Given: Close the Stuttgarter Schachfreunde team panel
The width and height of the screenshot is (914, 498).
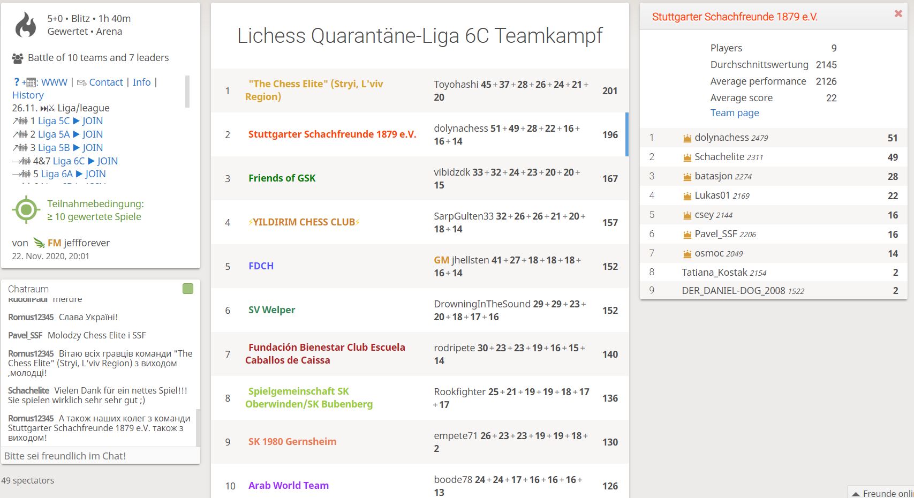Looking at the screenshot, I should click(898, 14).
